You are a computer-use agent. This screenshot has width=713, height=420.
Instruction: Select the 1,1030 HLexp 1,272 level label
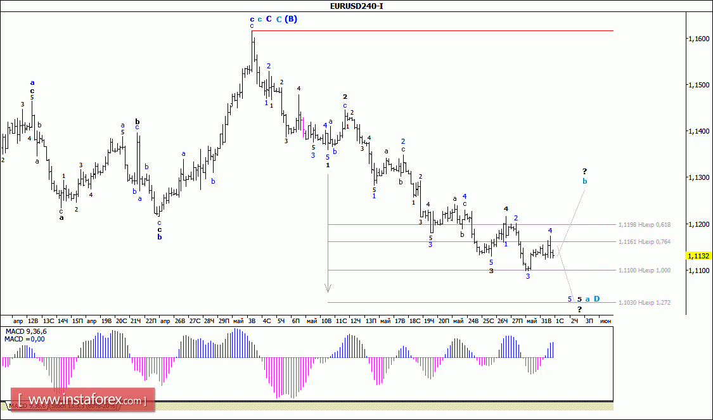[645, 302]
